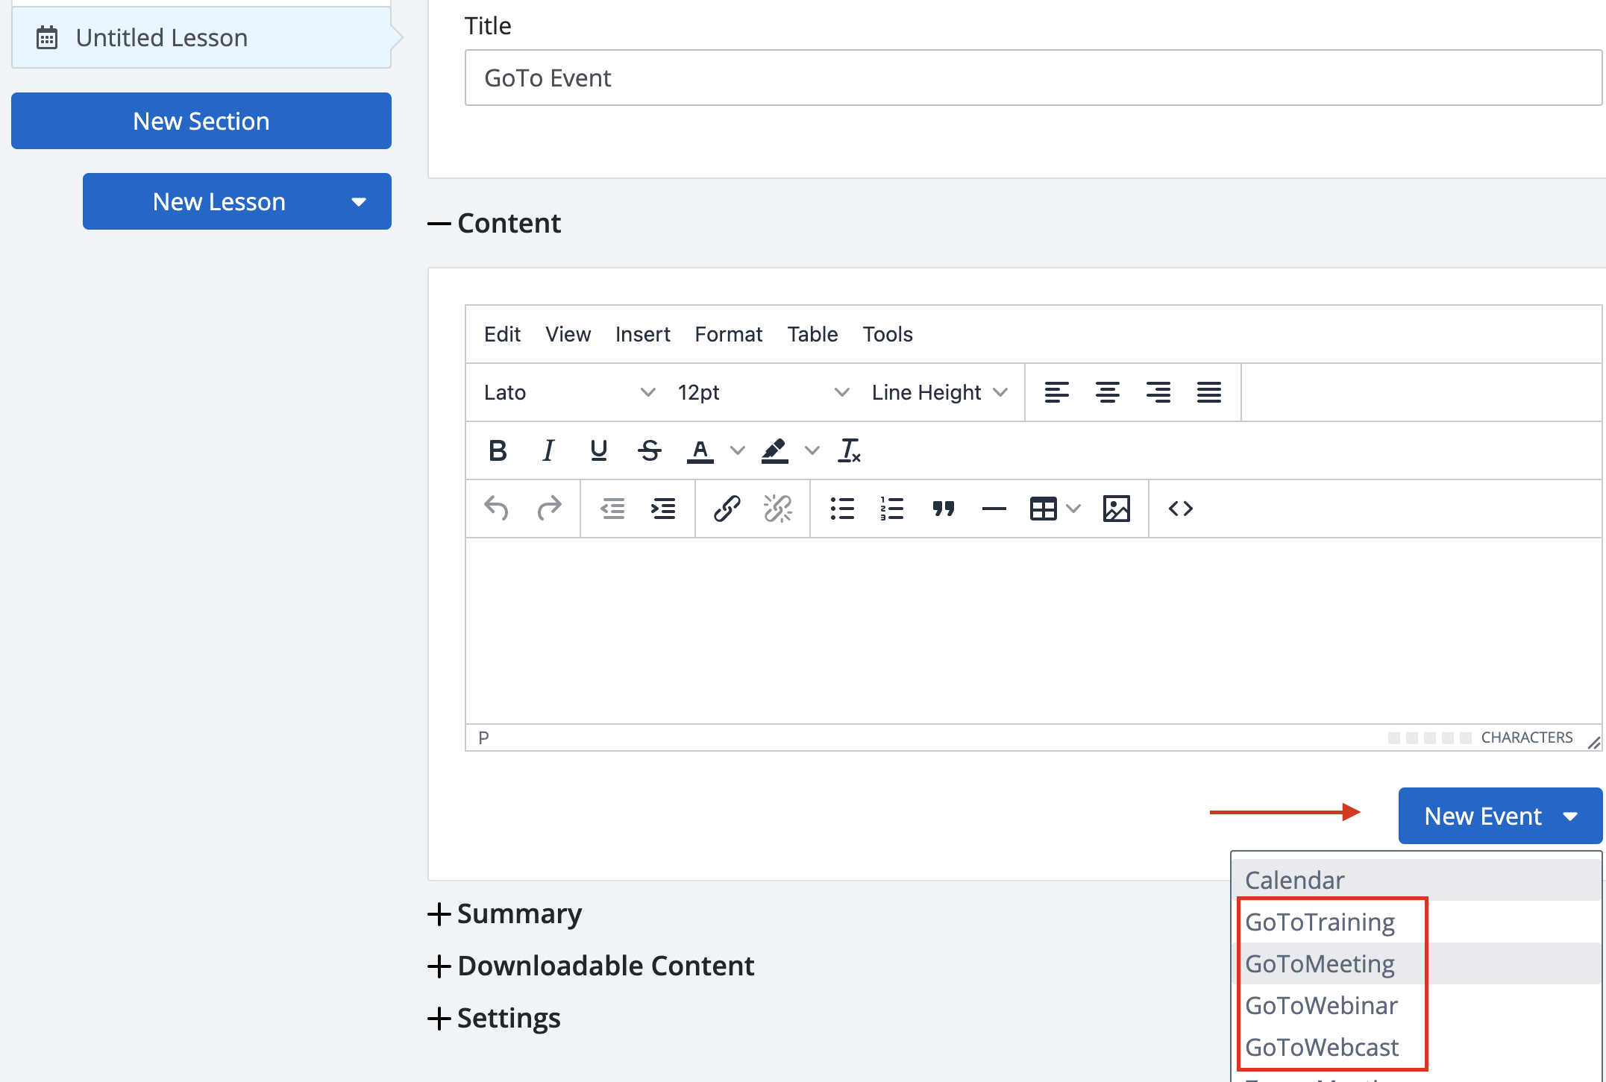Click the New Lesson button label
This screenshot has height=1082, width=1606.
[219, 201]
